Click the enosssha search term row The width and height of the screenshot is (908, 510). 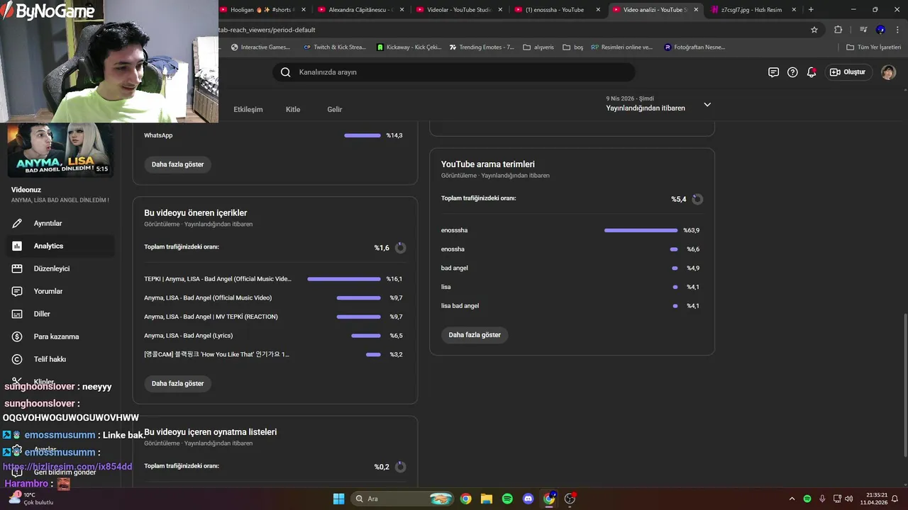(x=570, y=230)
